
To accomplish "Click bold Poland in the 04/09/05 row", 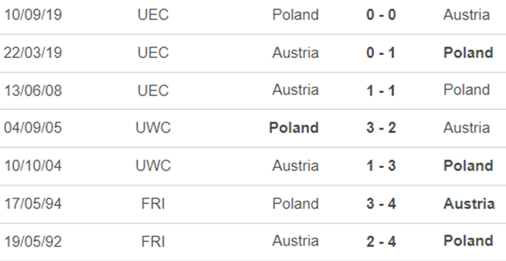I will pos(294,128).
